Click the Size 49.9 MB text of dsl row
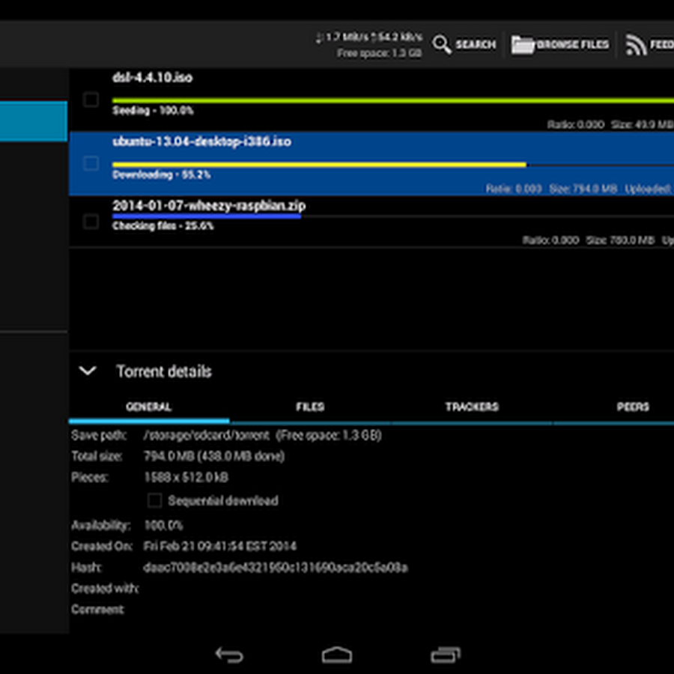674x674 pixels. pos(643,124)
